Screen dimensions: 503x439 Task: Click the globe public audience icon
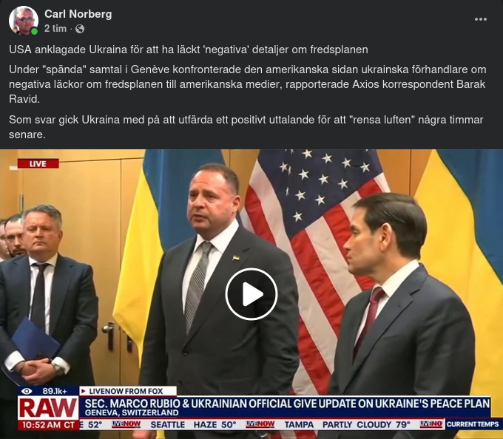pyautogui.click(x=80, y=29)
